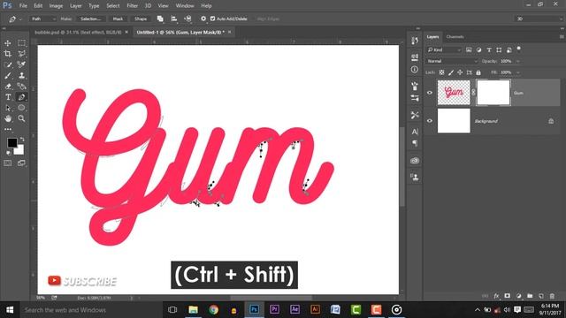Viewport: 566px width, 318px height.
Task: Hide the Gum layer
Action: pyautogui.click(x=430, y=93)
